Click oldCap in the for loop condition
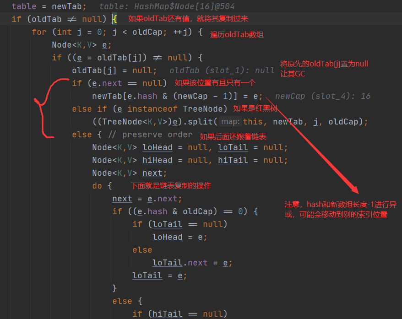Viewport: 402px width, 319px height. pyautogui.click(x=147, y=32)
